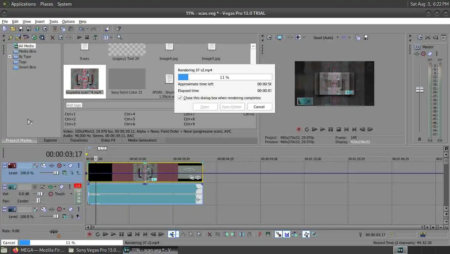The image size is (450, 254).
Task: Click the Track FX icon on track 1
Action: point(51,165)
